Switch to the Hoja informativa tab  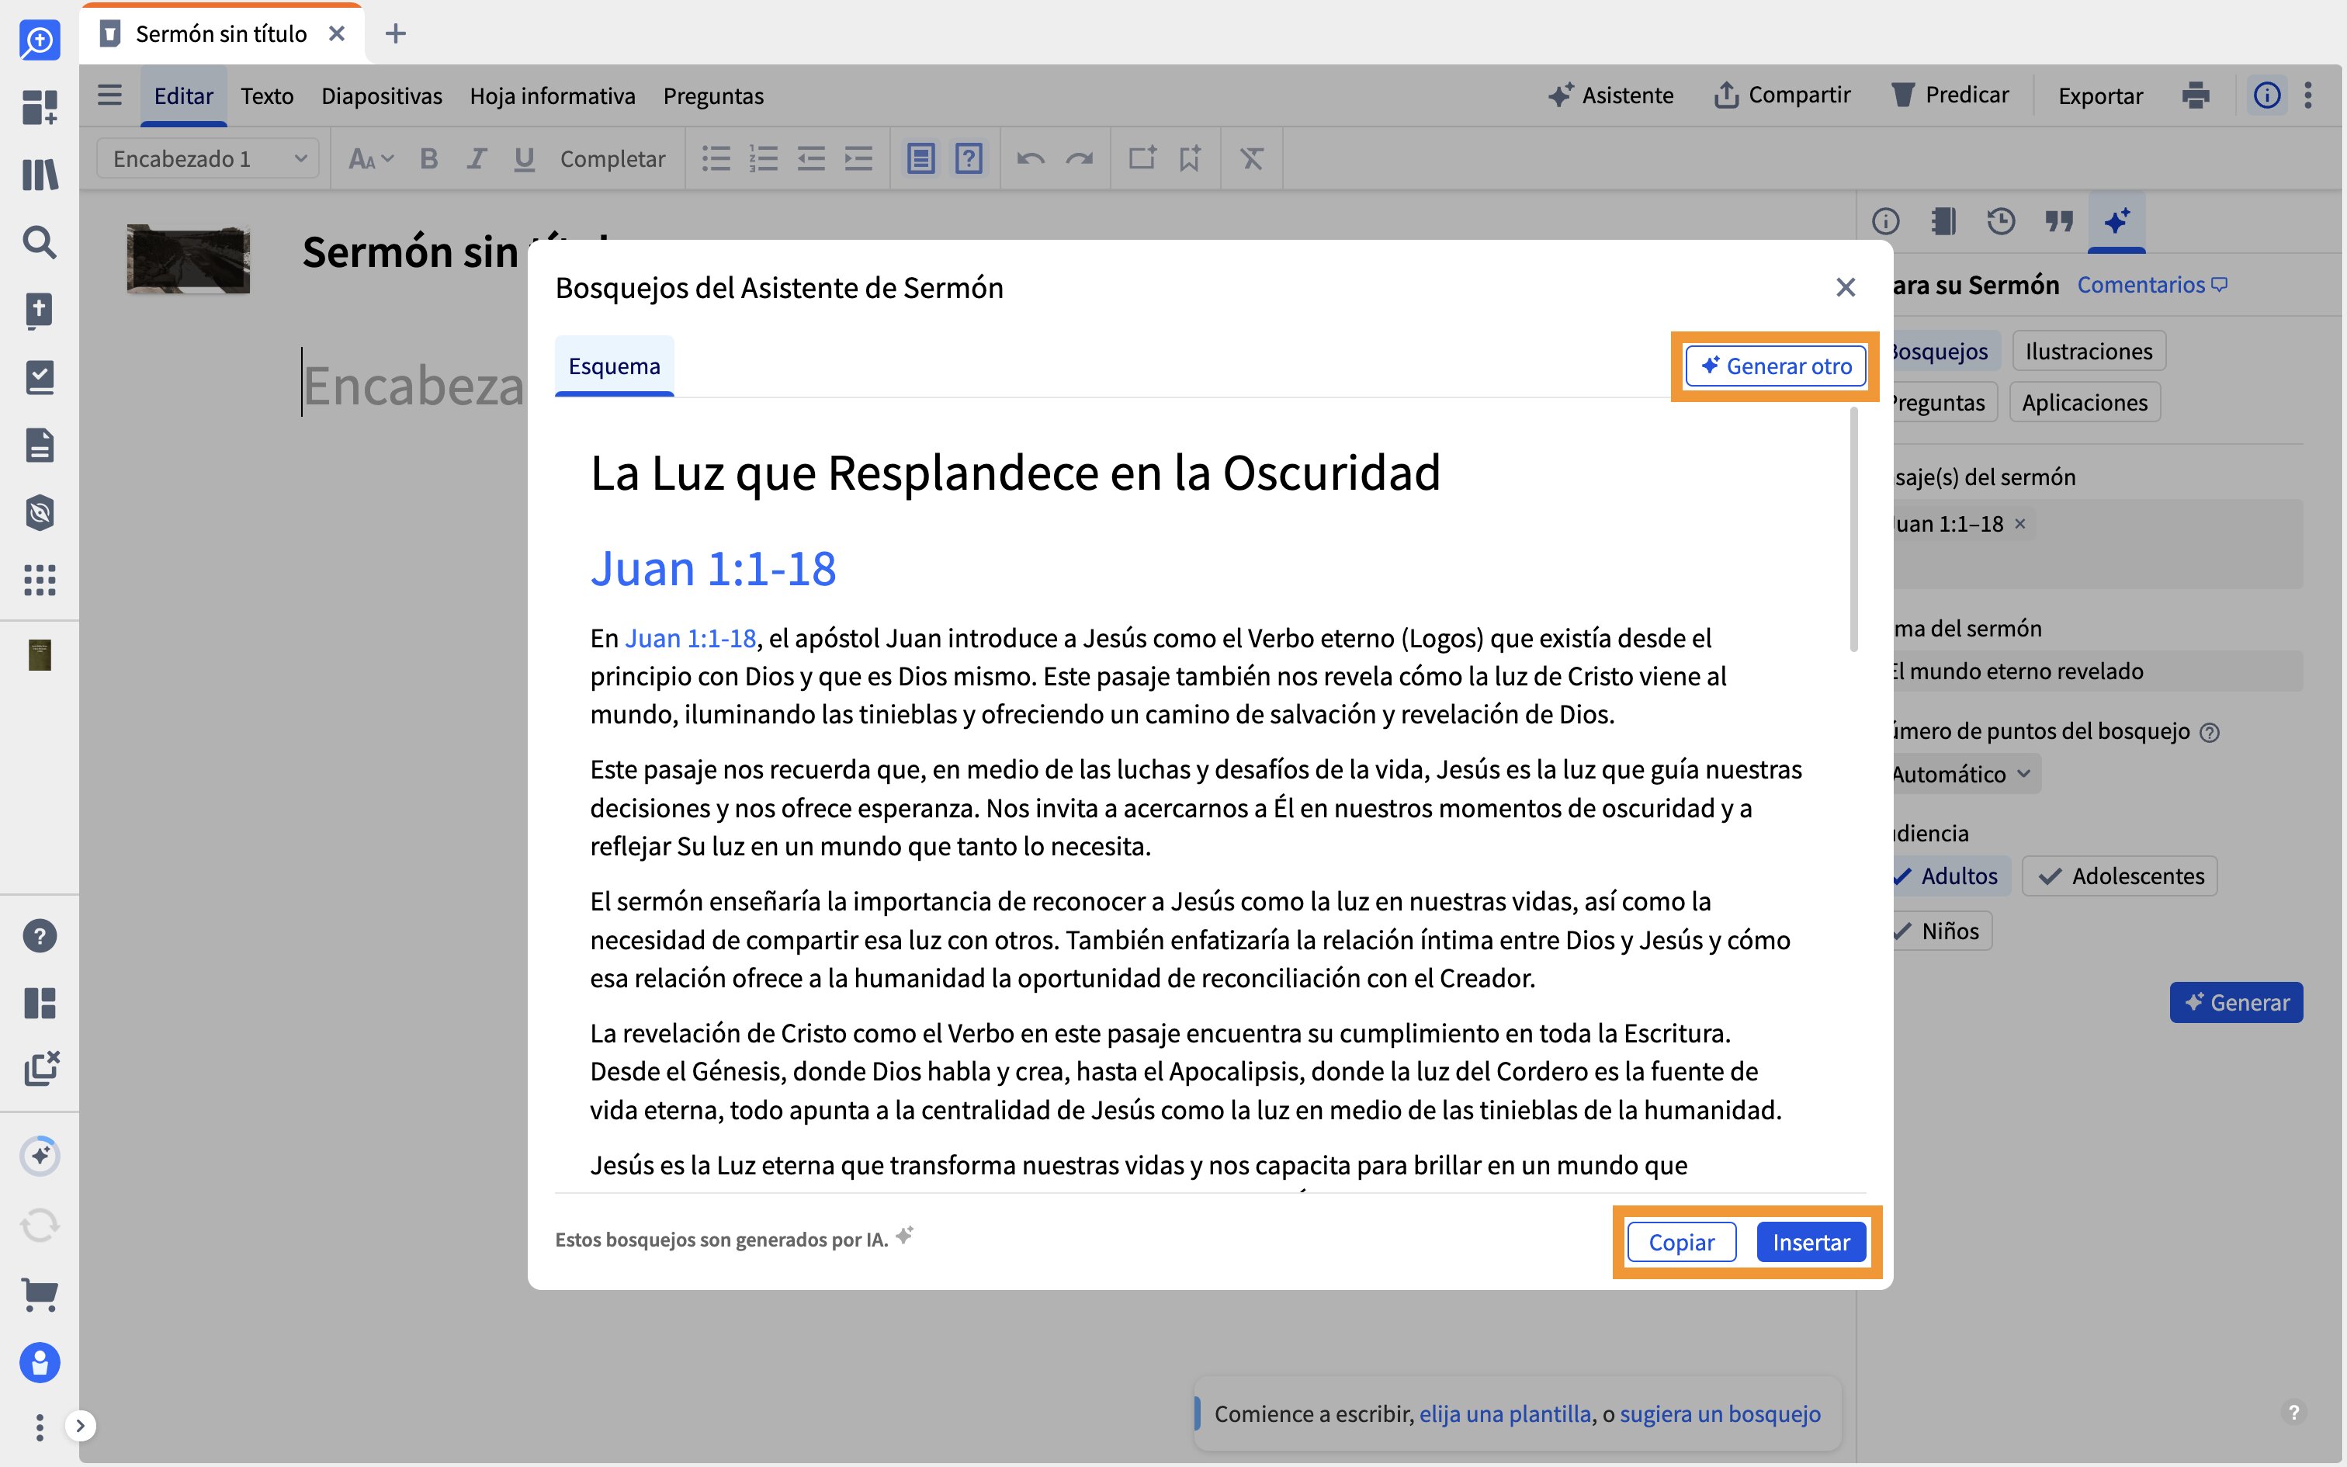pos(552,96)
